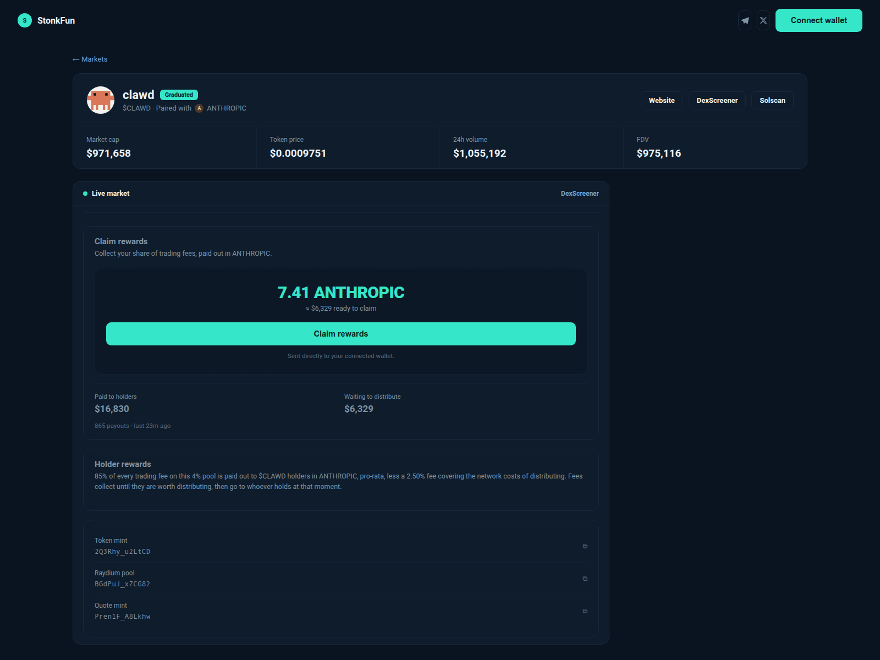The image size is (880, 660).
Task: Click the Claim rewards section heading
Action: (121, 241)
